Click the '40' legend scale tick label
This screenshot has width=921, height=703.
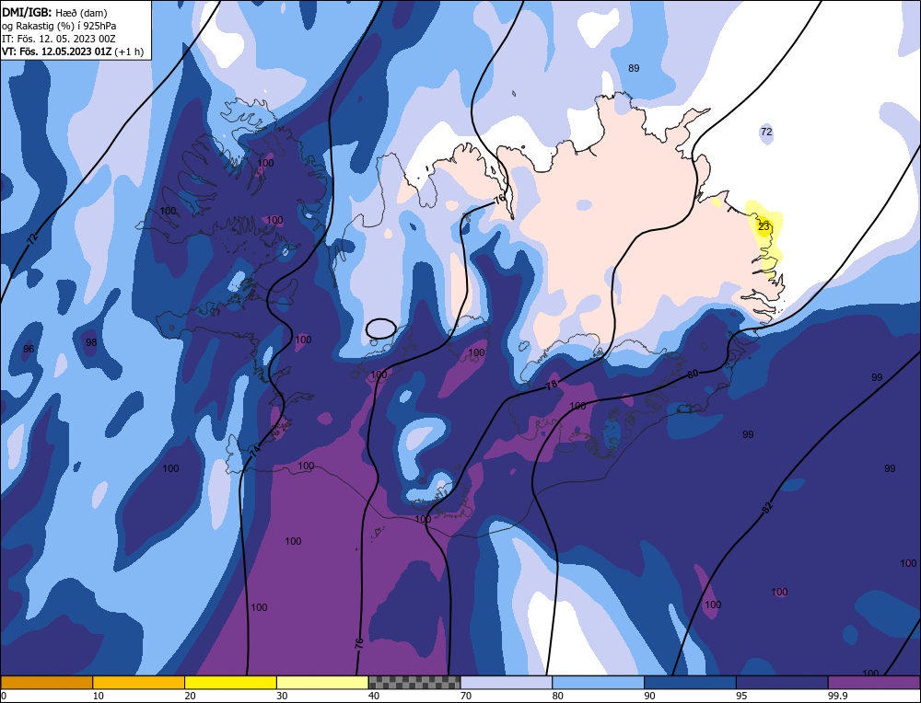click(374, 696)
